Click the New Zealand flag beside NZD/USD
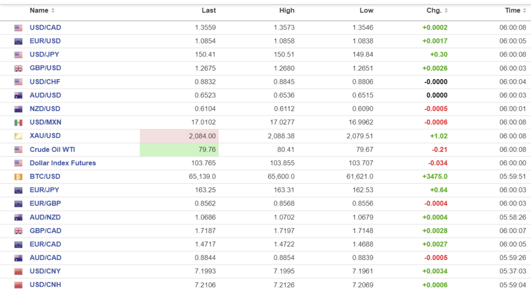Image resolution: width=531 pixels, height=291 pixels. tap(19, 109)
